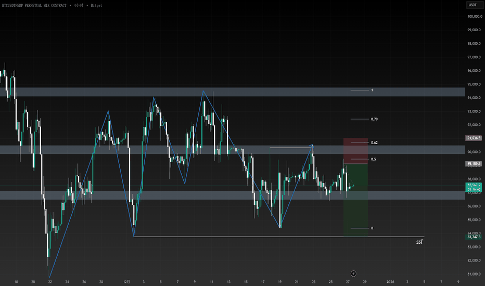485x286 pixels.
Task: Click the BTCUSDTPERP PERPETUAL MIX CONTRACT title
Action: (34, 5)
